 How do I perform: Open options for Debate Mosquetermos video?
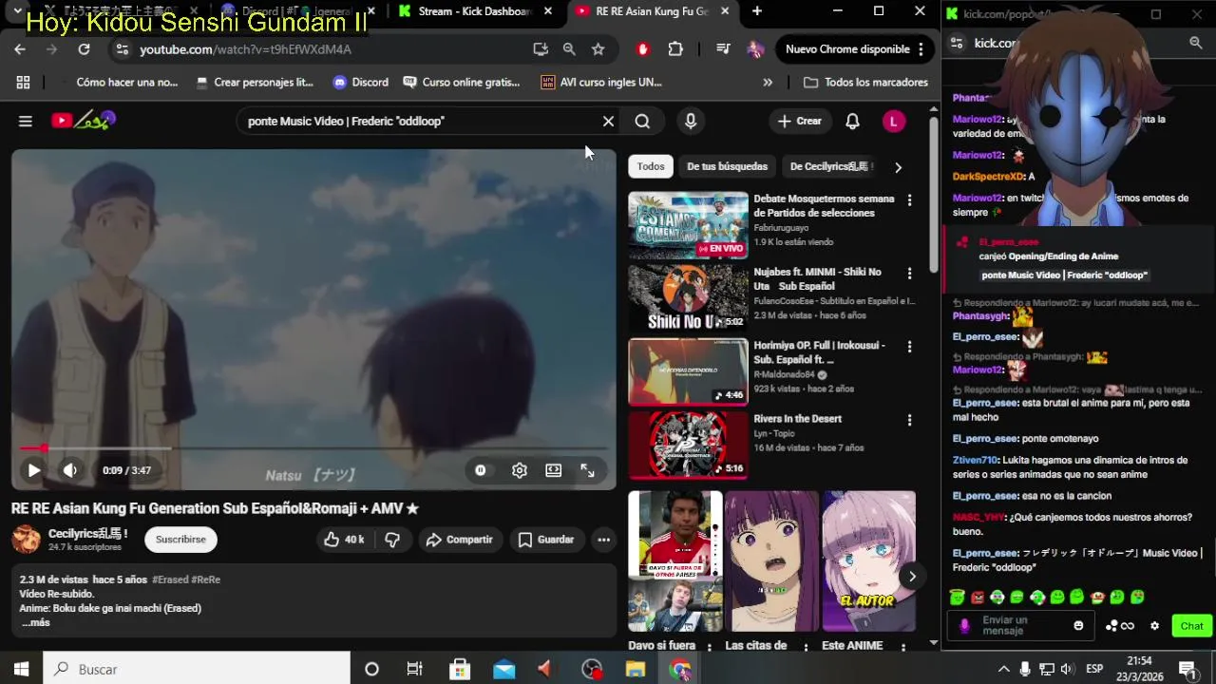pyautogui.click(x=909, y=200)
